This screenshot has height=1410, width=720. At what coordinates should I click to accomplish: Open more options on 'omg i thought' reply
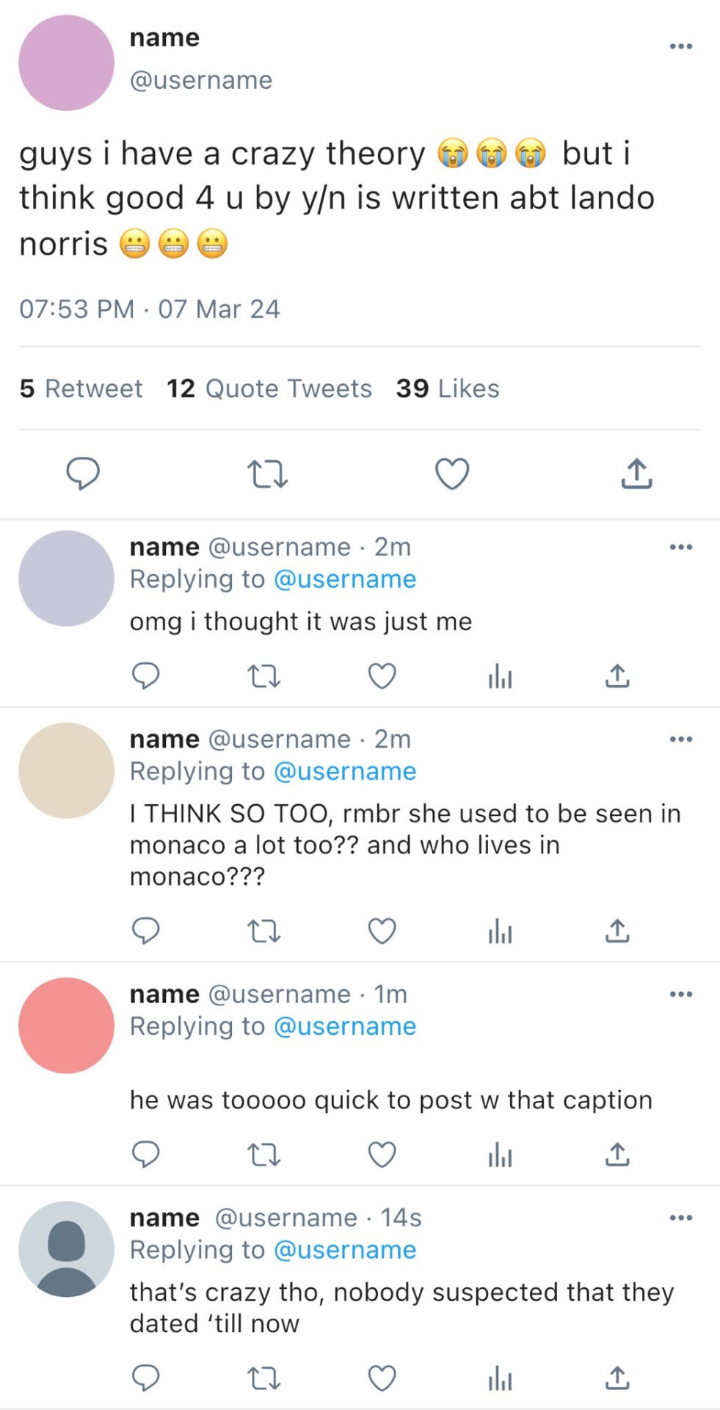(x=680, y=547)
